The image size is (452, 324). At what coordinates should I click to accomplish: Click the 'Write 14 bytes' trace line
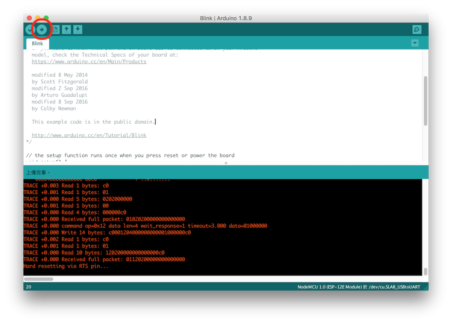(107, 233)
